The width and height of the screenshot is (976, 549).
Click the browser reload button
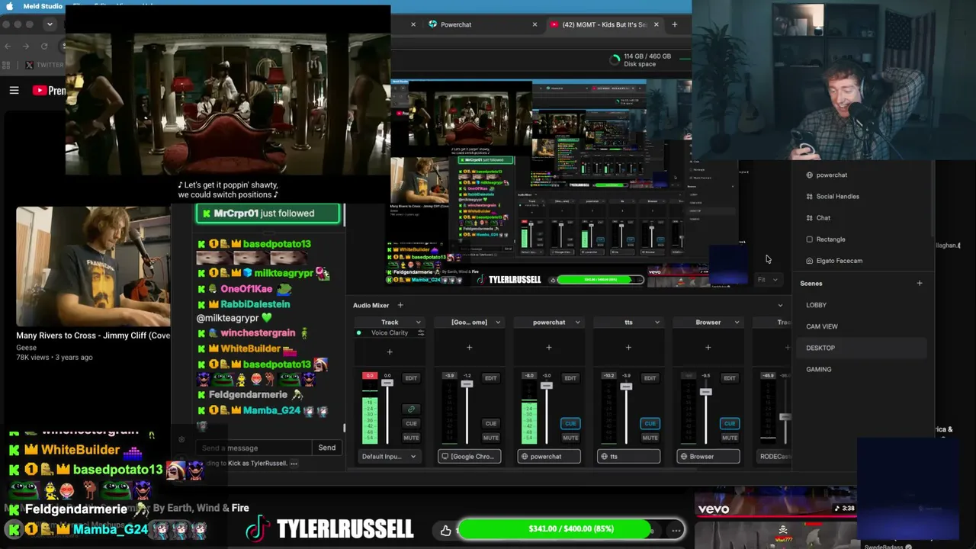(x=44, y=47)
